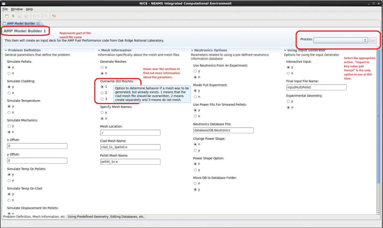Click the Mesh Location input field
383x228 pixels.
pos(130,133)
